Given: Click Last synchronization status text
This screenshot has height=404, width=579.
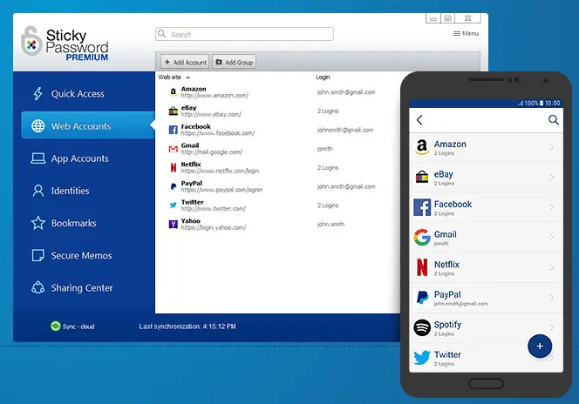Looking at the screenshot, I should click(x=187, y=327).
